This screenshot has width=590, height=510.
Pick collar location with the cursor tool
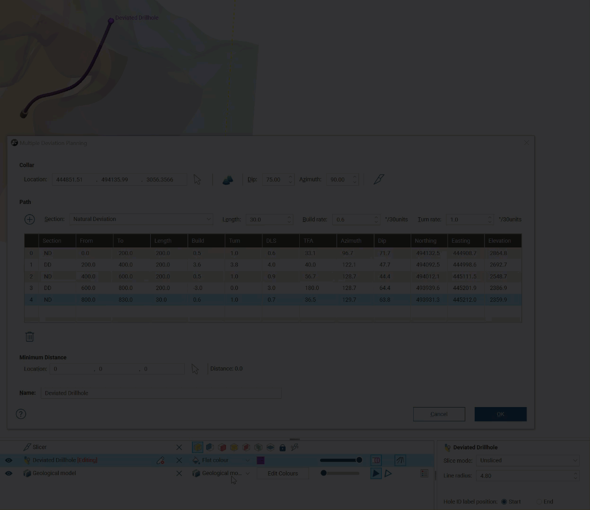click(197, 180)
